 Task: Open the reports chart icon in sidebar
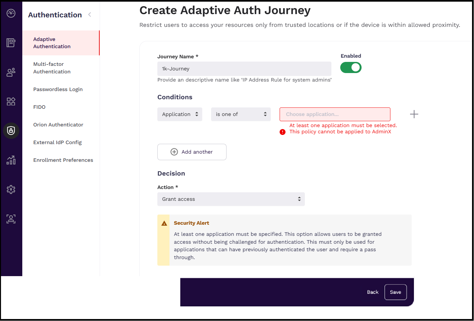11,160
